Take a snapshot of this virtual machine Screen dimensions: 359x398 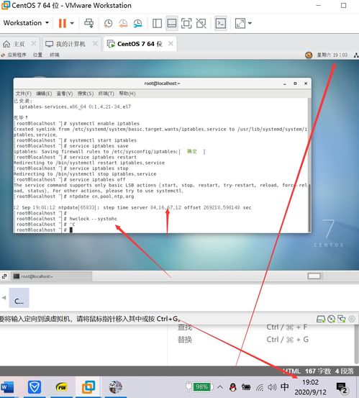click(x=108, y=23)
